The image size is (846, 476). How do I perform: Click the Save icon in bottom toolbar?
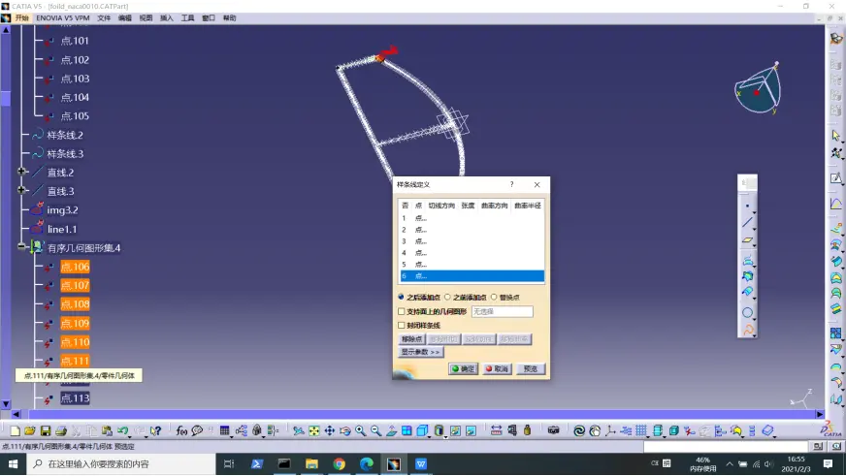[46, 430]
